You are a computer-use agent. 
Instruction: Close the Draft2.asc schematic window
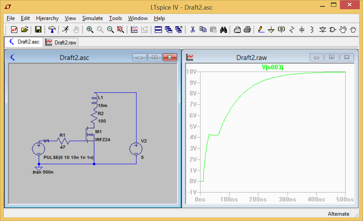[170, 57]
